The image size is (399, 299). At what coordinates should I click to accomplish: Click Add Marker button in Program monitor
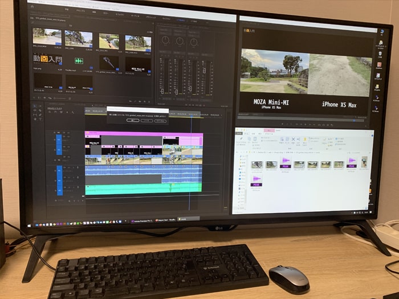283,124
